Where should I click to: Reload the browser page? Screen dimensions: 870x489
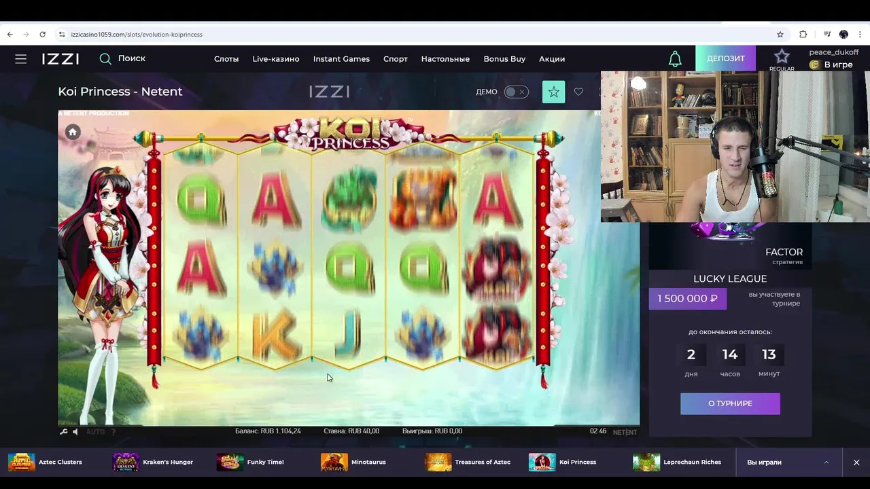point(42,34)
